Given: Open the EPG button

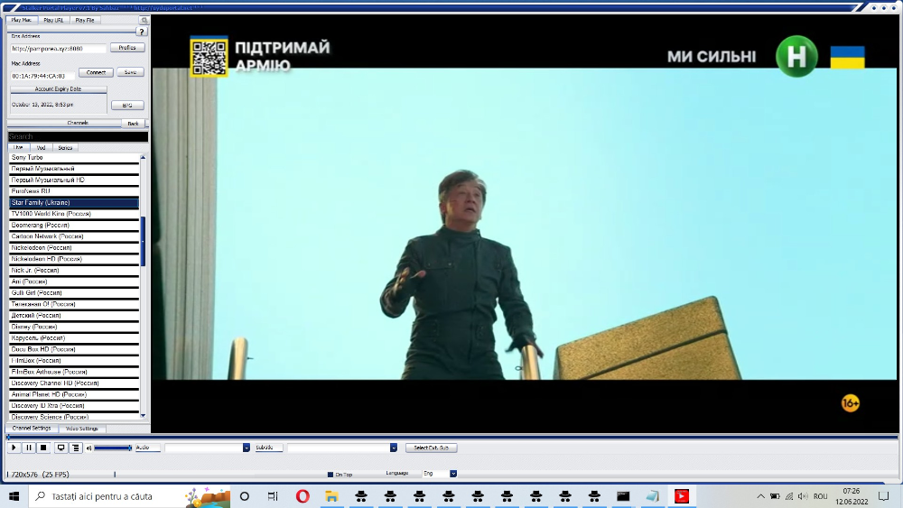Looking at the screenshot, I should pyautogui.click(x=127, y=106).
